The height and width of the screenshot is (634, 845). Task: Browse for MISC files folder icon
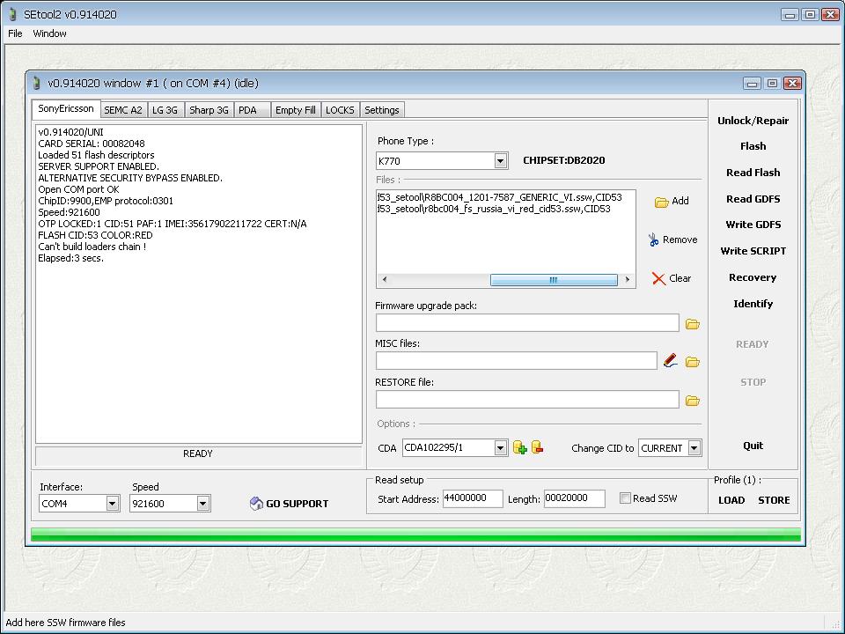coord(693,362)
